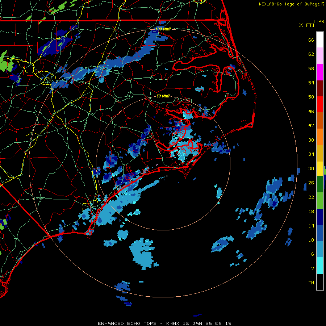
Task: Click the legend value 46
Action: (311, 112)
